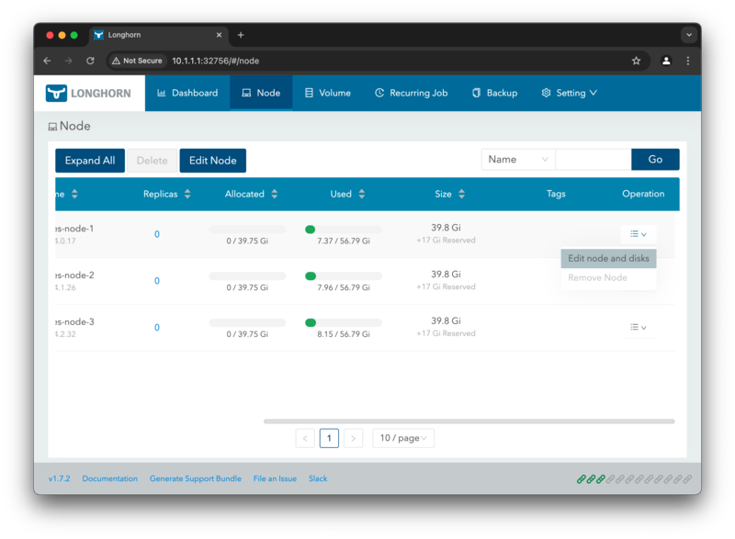Click the Tags column header
735x539 pixels.
point(556,194)
